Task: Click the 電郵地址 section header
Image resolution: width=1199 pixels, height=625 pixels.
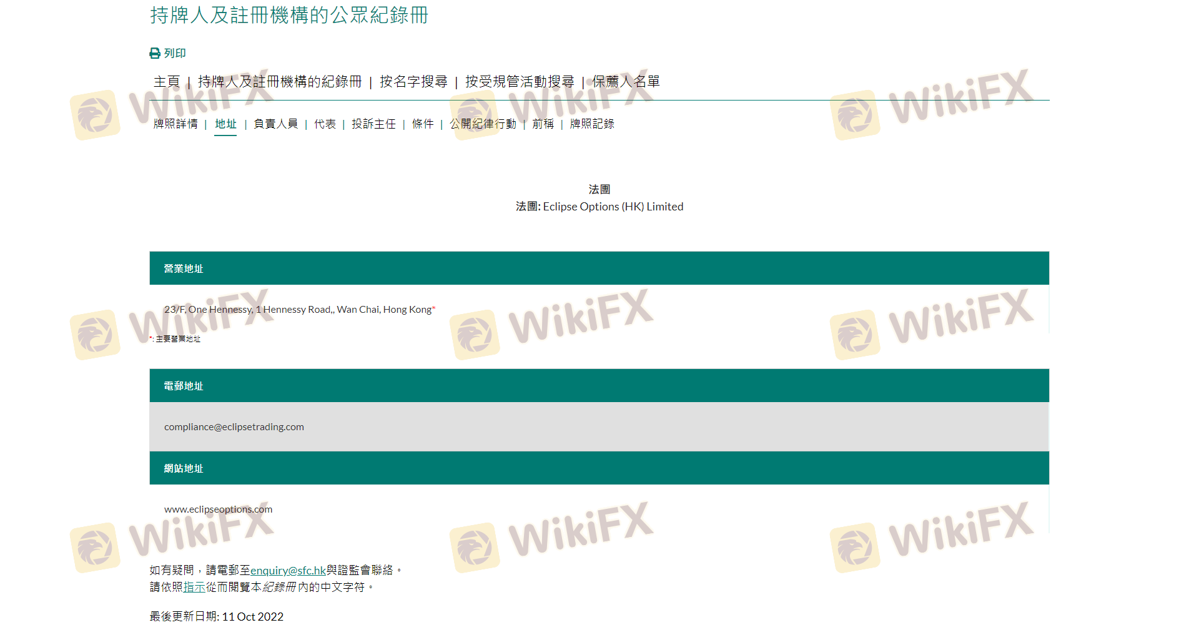Action: (599, 386)
